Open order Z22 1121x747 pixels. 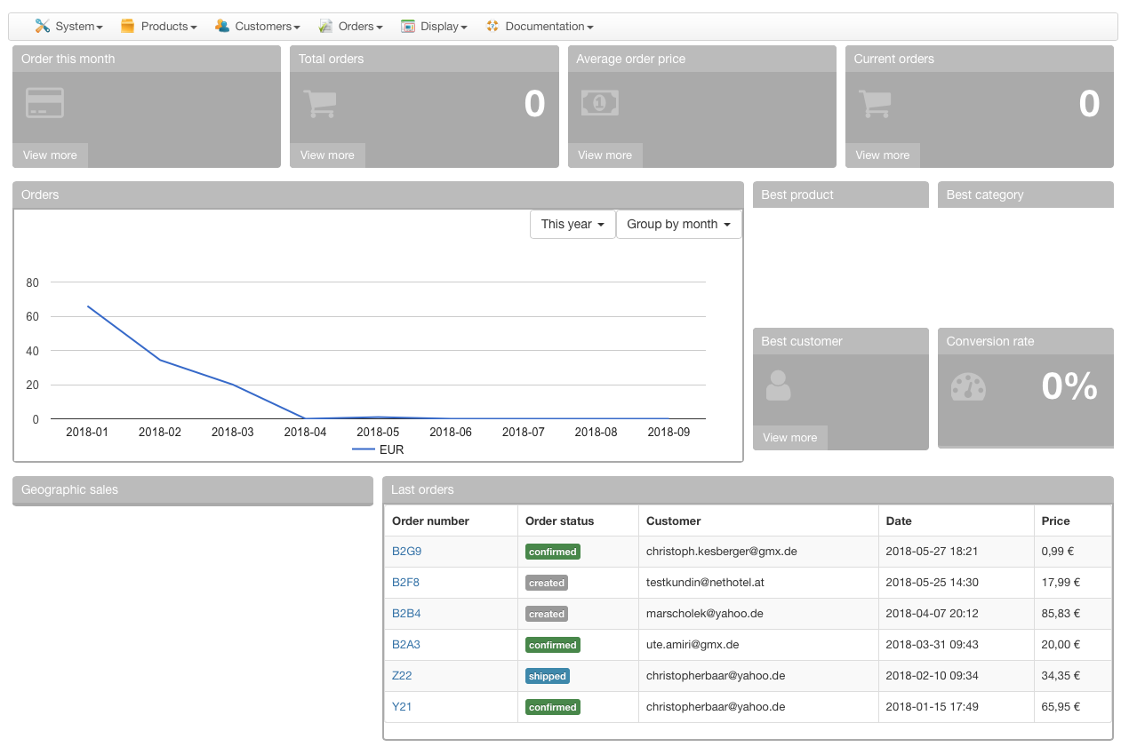(x=402, y=676)
